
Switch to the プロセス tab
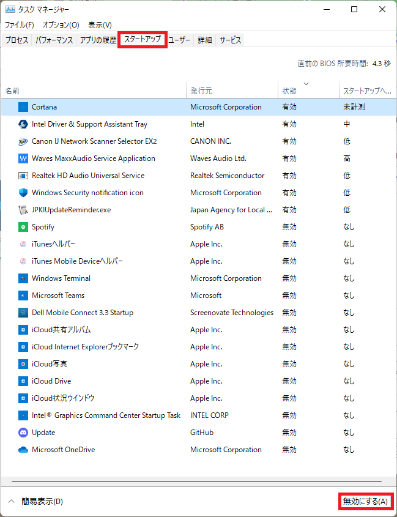(x=17, y=40)
